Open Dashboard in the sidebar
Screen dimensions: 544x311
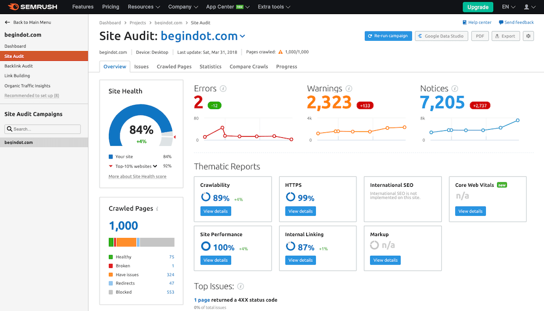[x=15, y=46]
